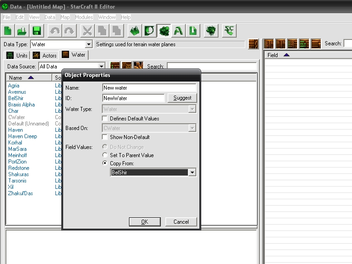Click the middle icon of the three beside Data Source
Image resolution: width=352 pixels, height=264 pixels.
click(x=127, y=65)
